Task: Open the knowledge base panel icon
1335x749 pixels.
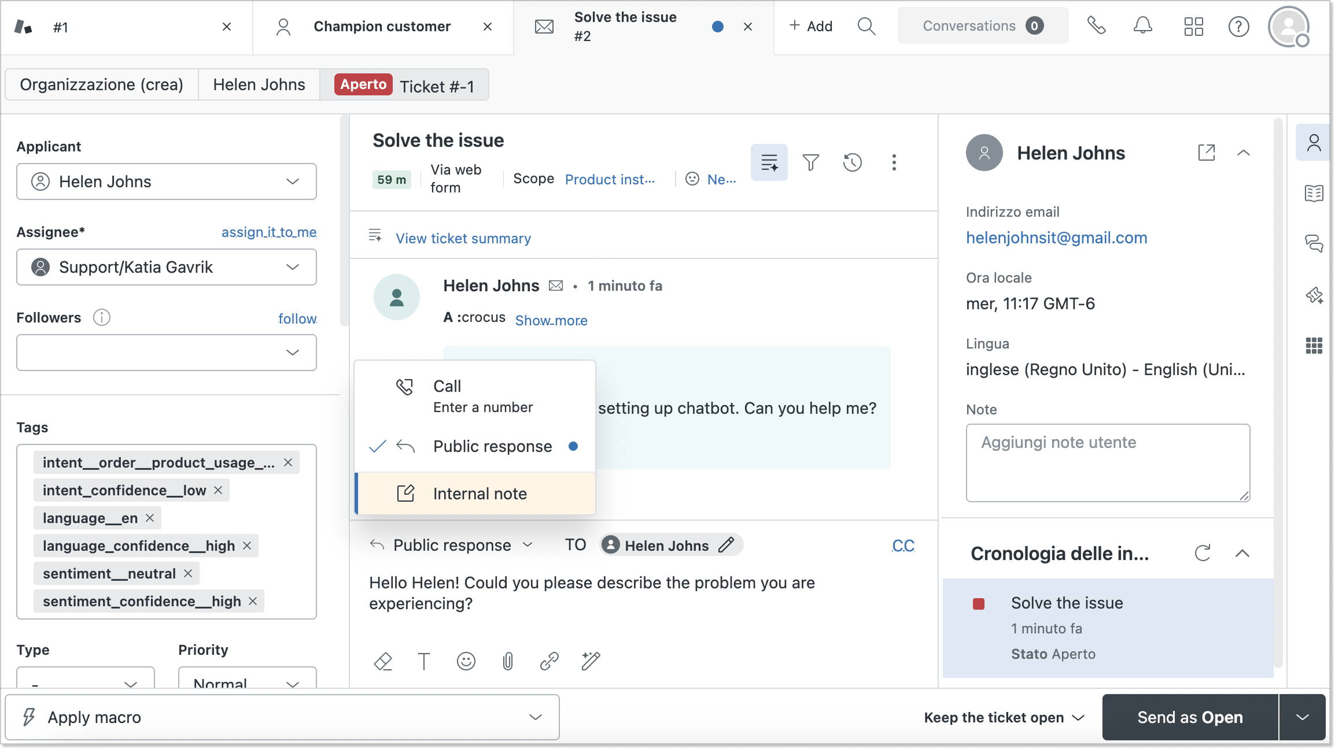Action: click(1314, 194)
